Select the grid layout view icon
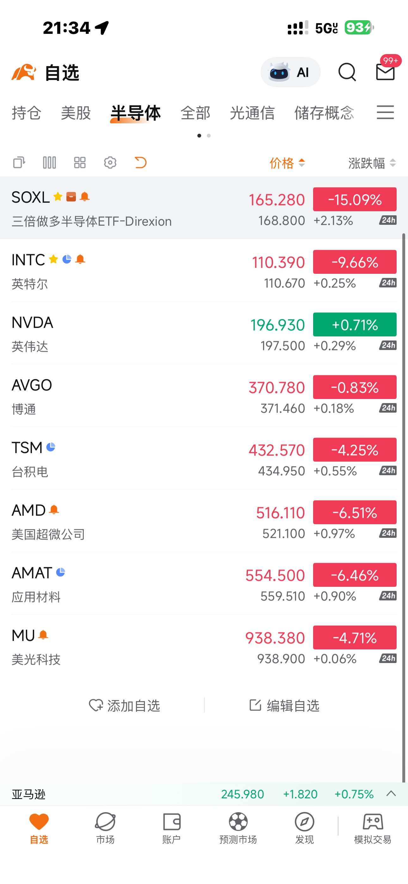The image size is (408, 884). coord(80,162)
